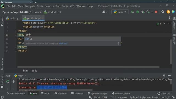This screenshot has width=176, height=99.
Task: Hide the Run tool window
Action: pos(169,76)
